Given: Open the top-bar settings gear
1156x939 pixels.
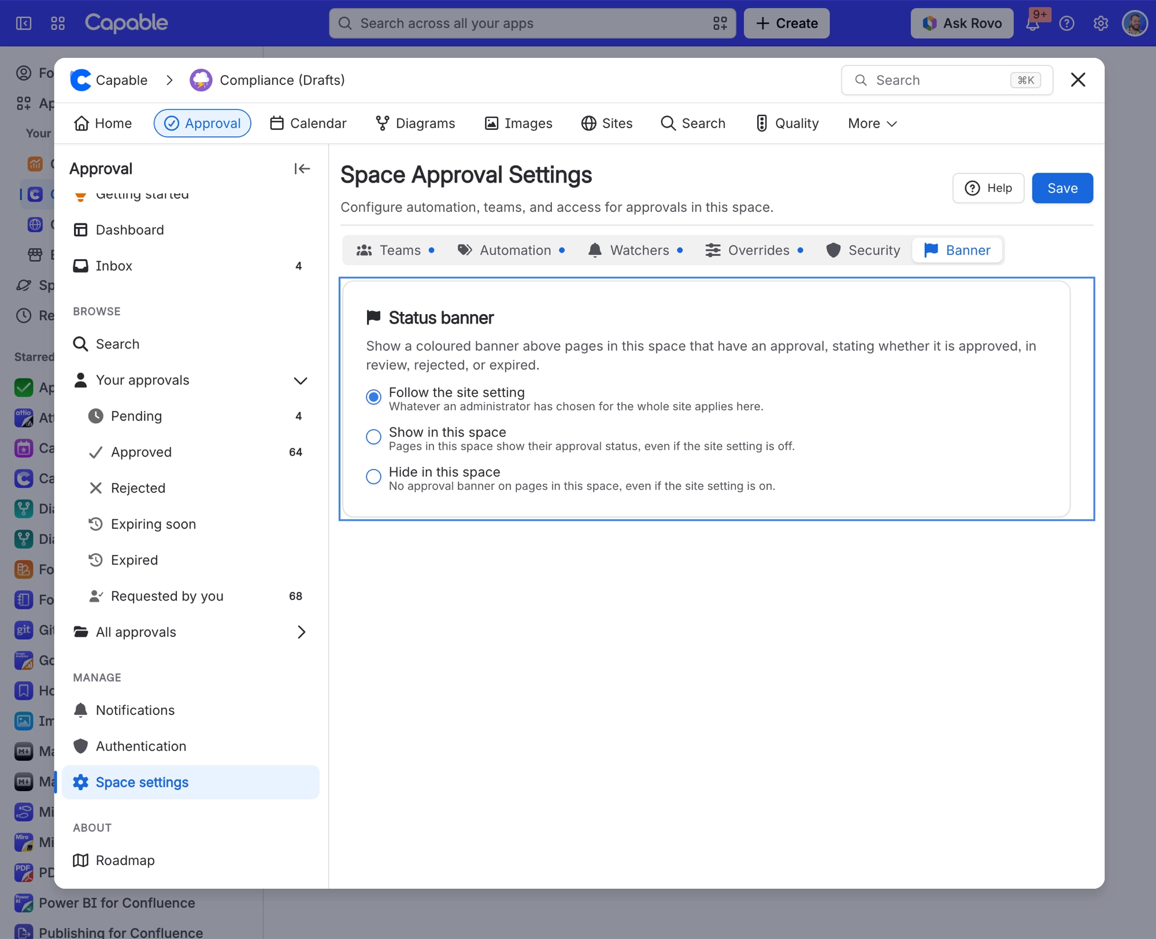Looking at the screenshot, I should 1101,24.
